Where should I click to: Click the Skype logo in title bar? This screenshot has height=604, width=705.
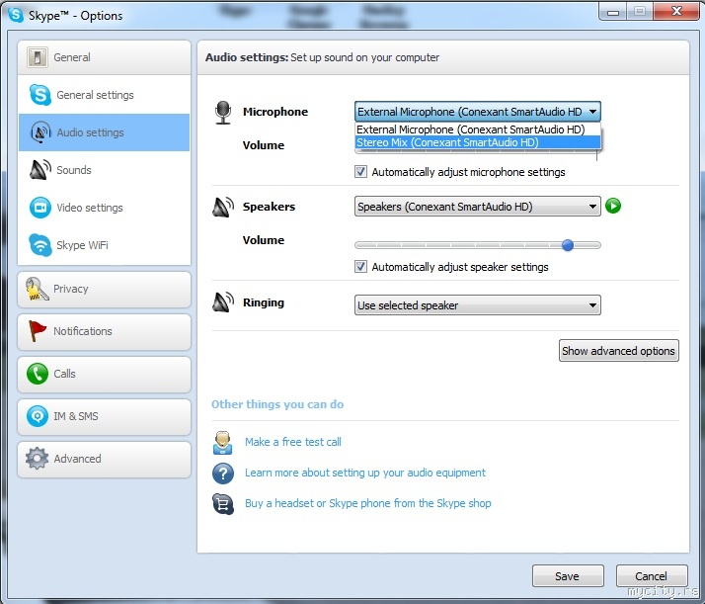16,15
